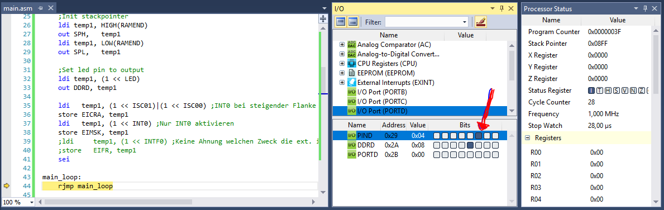The height and width of the screenshot is (210, 664).
Task: Click the Analog-to-Digital Converter module icon
Action: coord(351,54)
